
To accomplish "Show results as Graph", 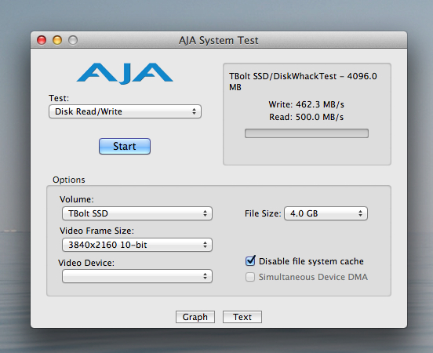I will (195, 317).
